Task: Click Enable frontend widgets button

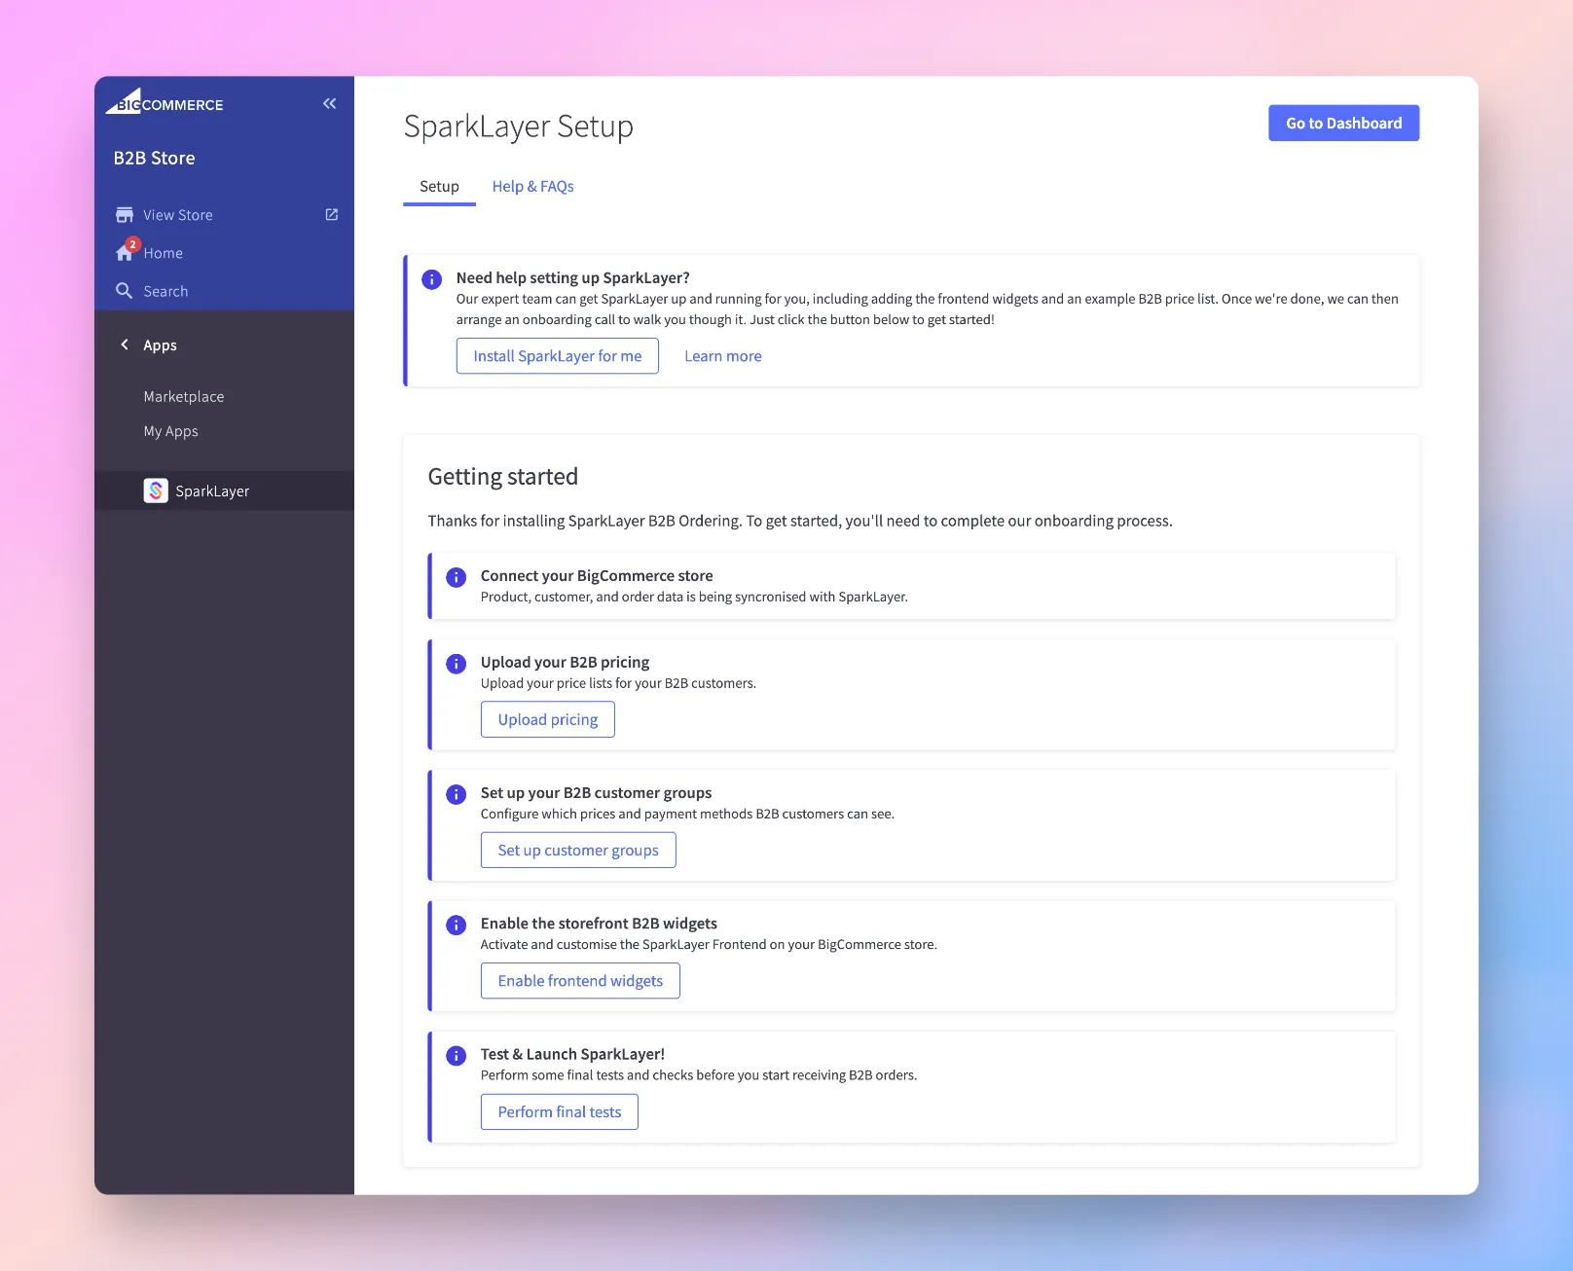Action: click(580, 980)
